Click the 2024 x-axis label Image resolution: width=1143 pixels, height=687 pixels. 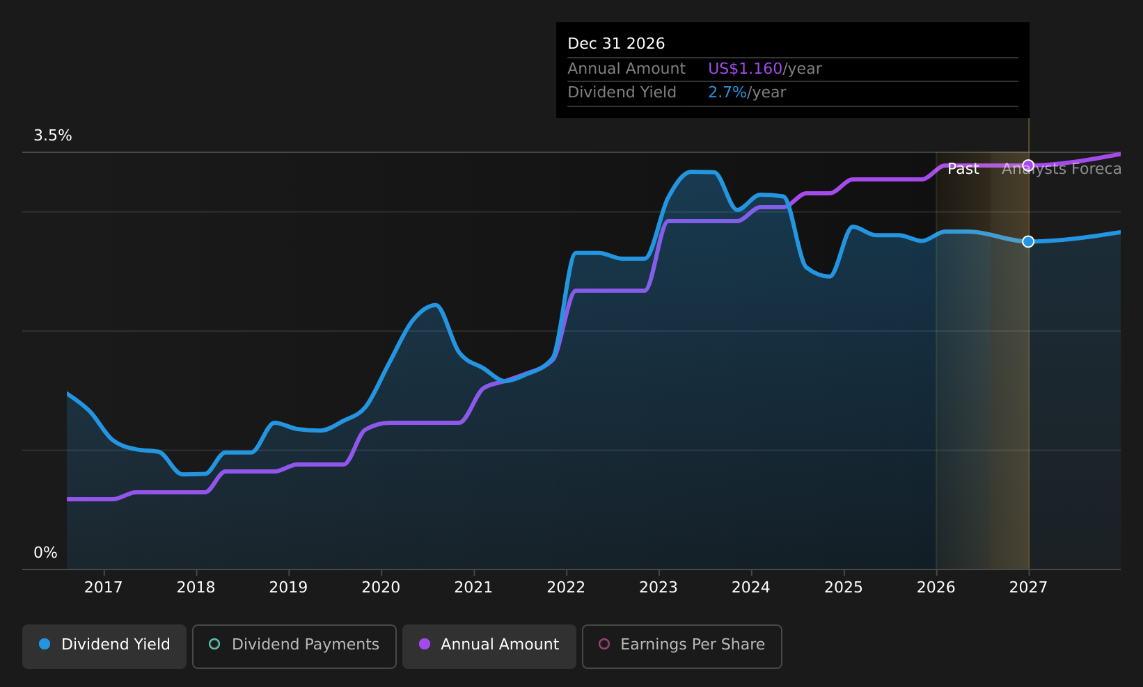[x=750, y=588]
